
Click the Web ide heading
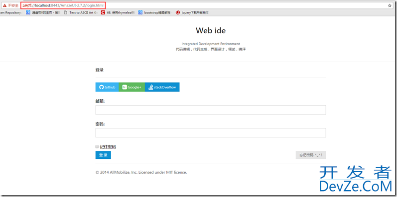(x=211, y=31)
